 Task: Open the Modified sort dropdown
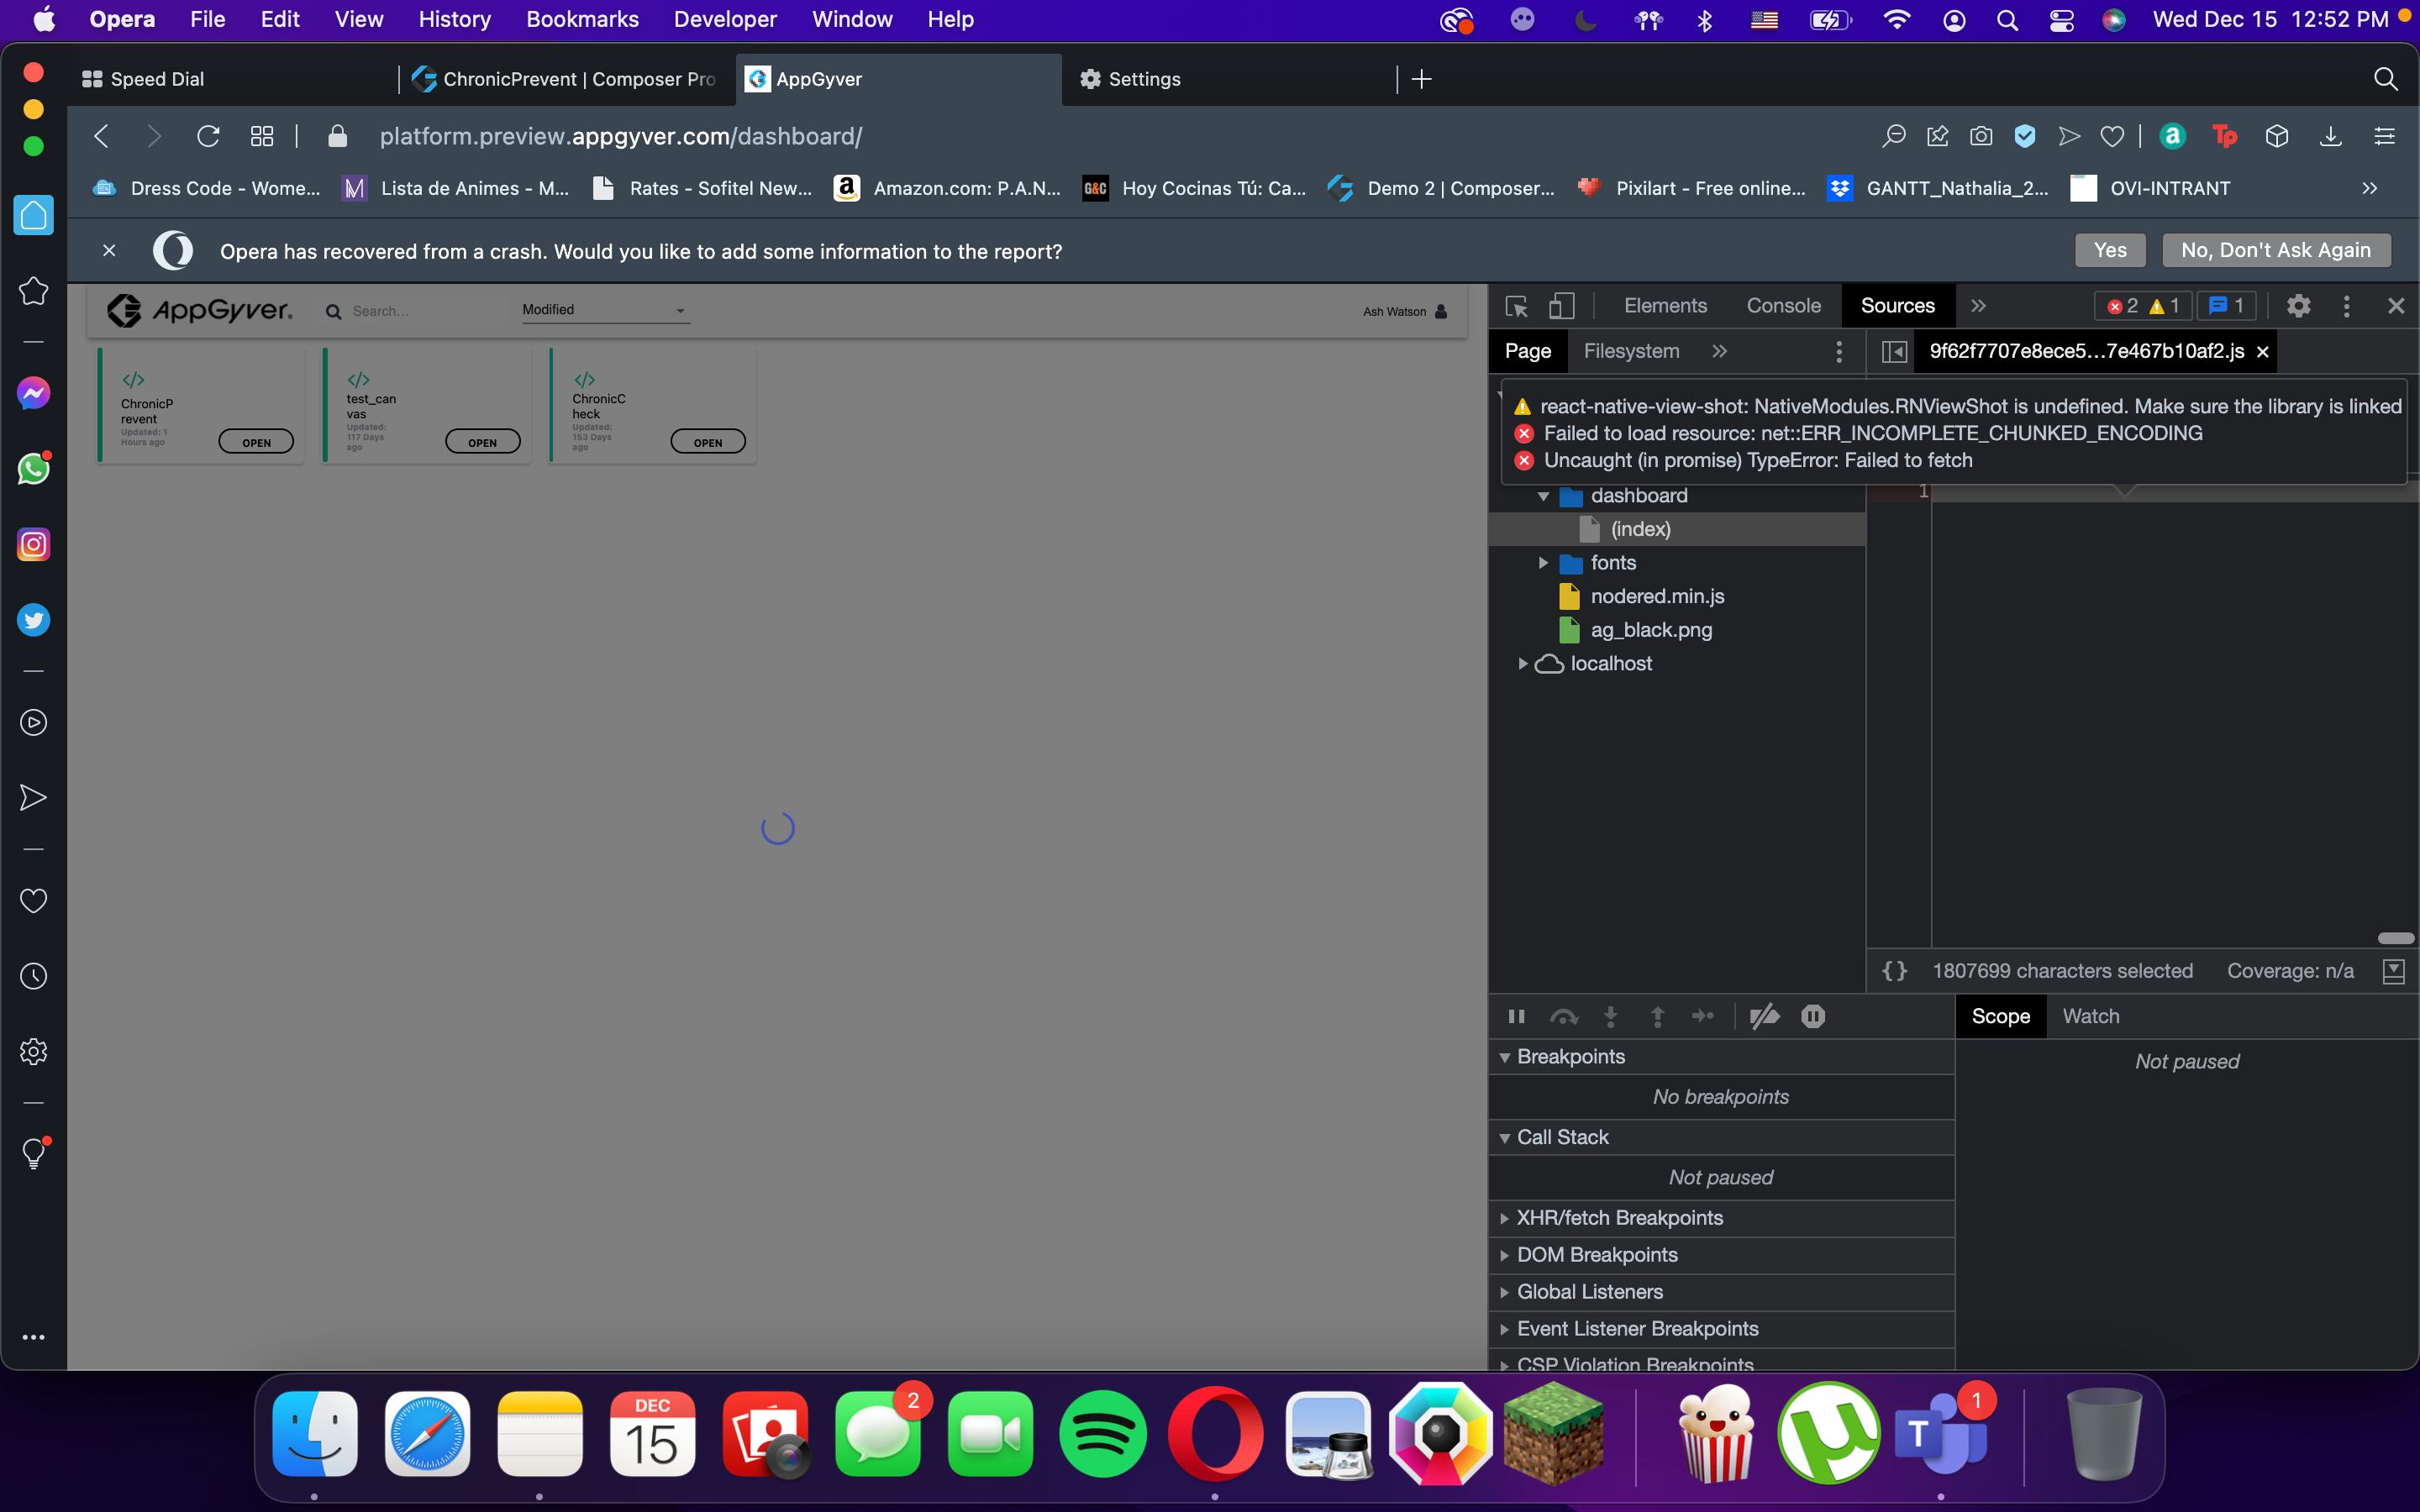(x=605, y=310)
